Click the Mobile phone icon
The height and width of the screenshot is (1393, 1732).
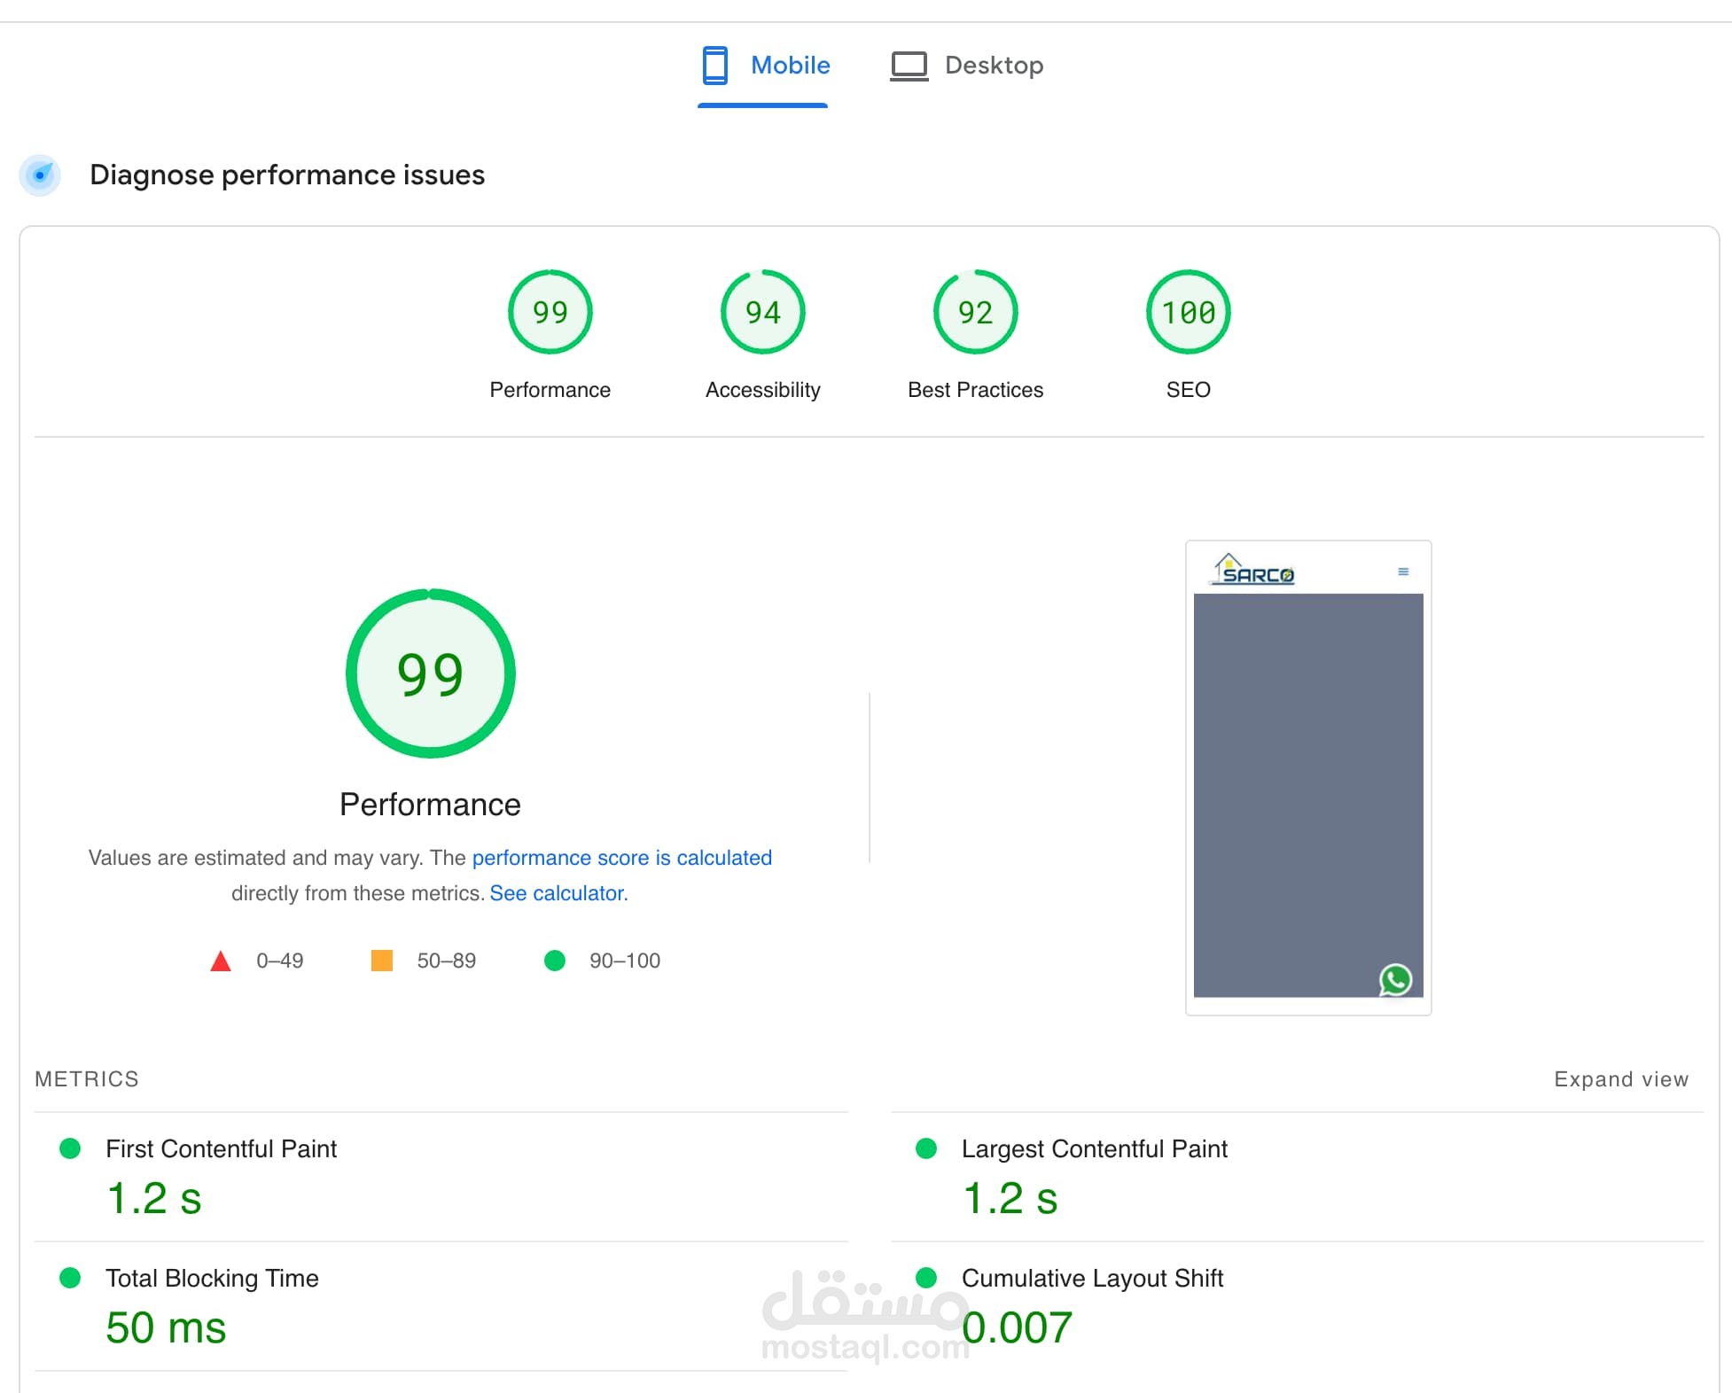pyautogui.click(x=714, y=66)
